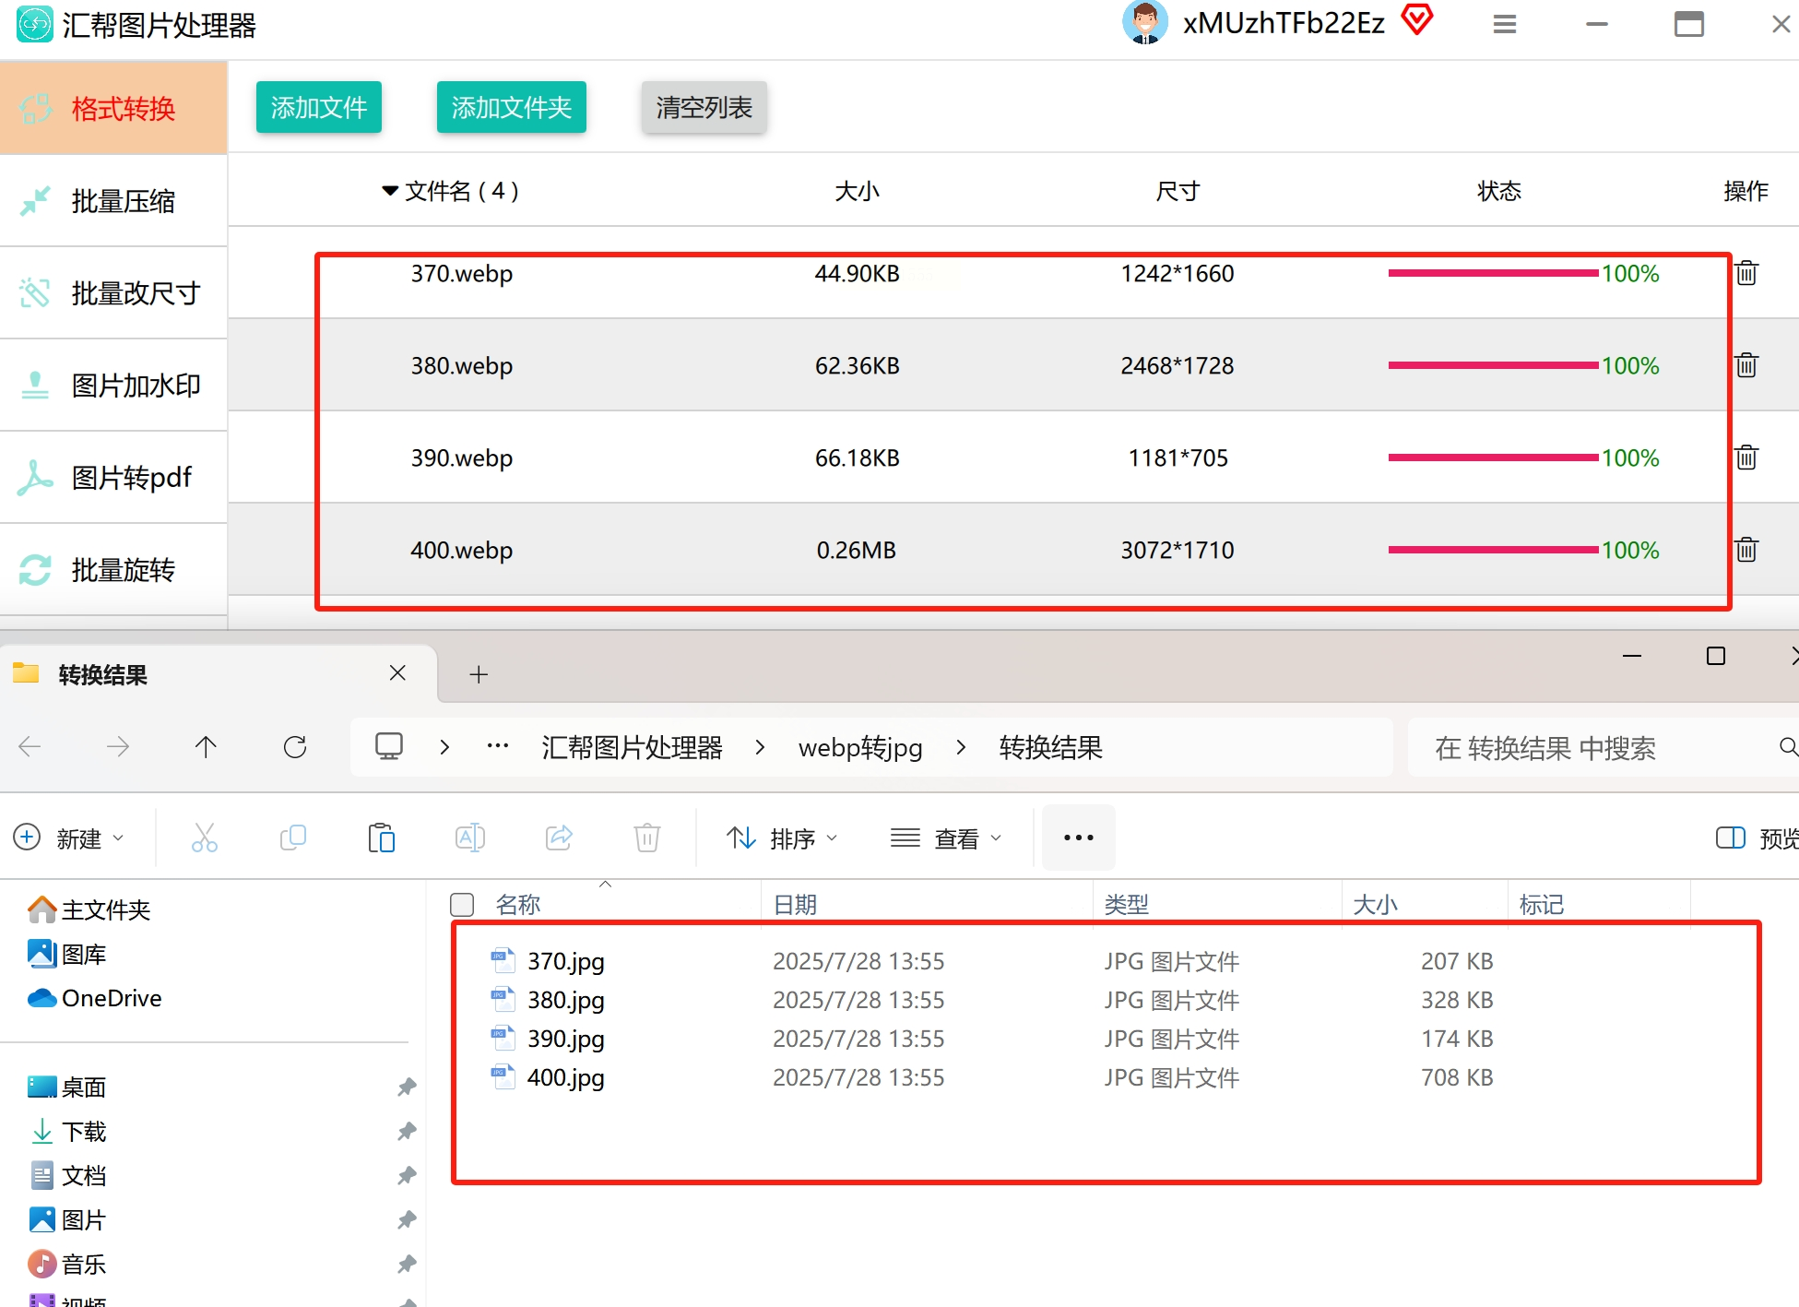Click the 添加文件 button
Viewport: 1799px width, 1307px height.
pos(318,108)
